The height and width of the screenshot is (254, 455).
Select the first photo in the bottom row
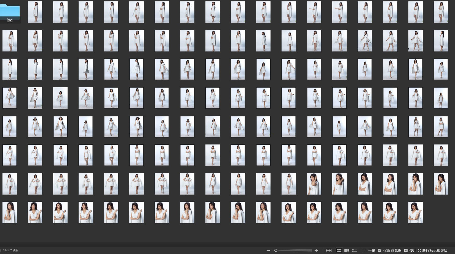pyautogui.click(x=10, y=212)
